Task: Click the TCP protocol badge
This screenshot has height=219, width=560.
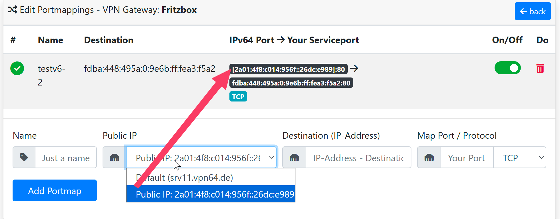Action: coord(238,97)
